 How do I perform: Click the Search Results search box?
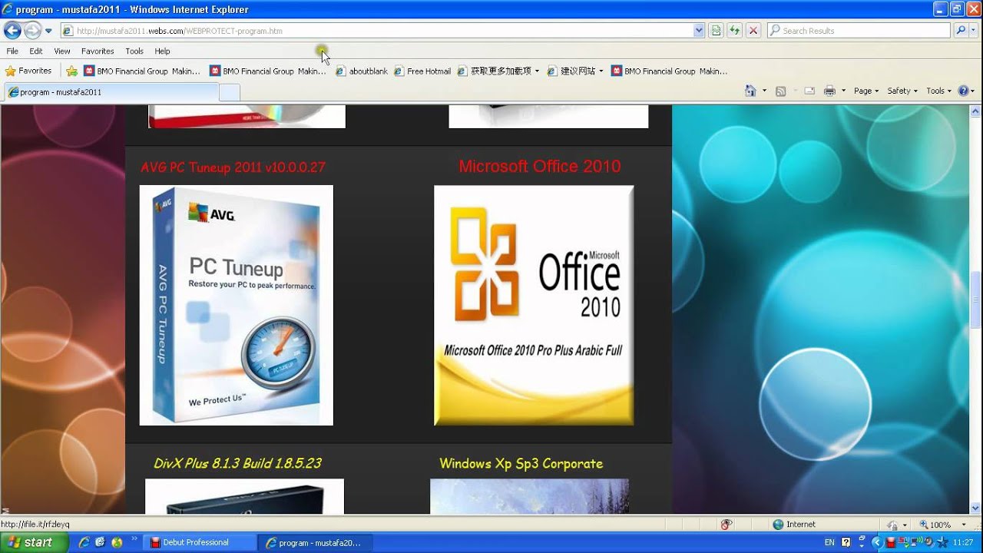point(859,31)
